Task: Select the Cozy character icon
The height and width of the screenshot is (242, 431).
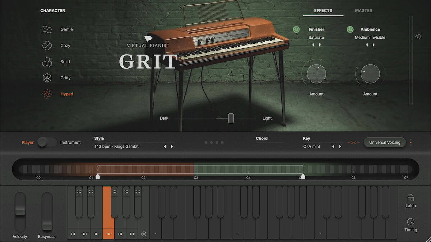Action: tap(47, 45)
